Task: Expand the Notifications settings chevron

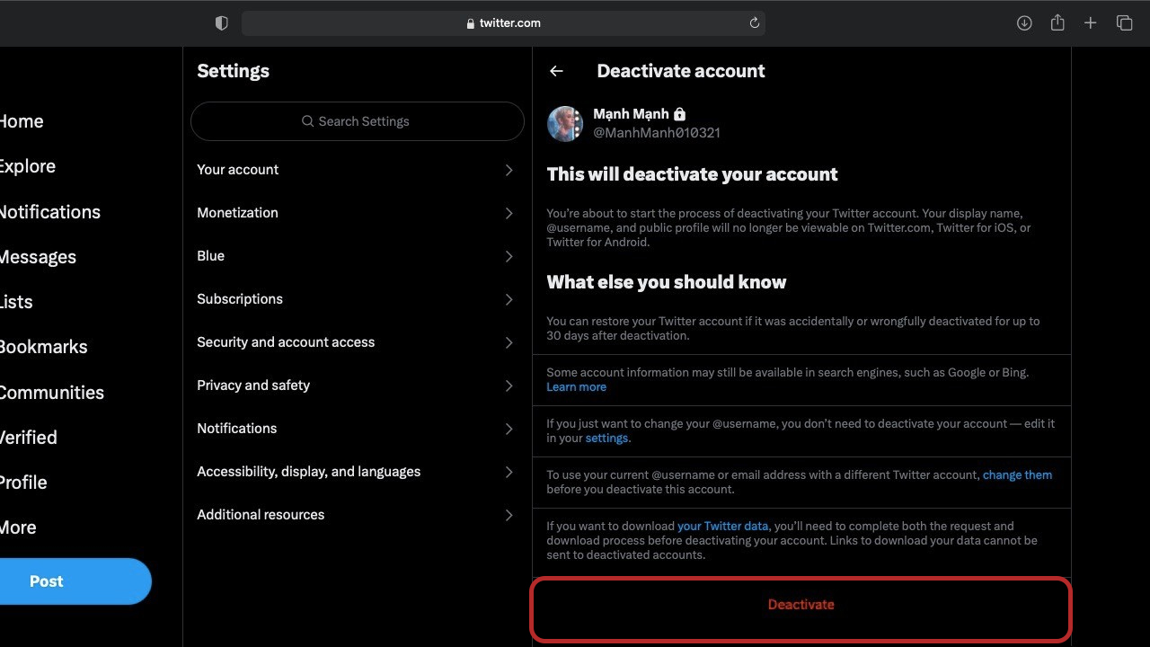Action: tap(509, 429)
